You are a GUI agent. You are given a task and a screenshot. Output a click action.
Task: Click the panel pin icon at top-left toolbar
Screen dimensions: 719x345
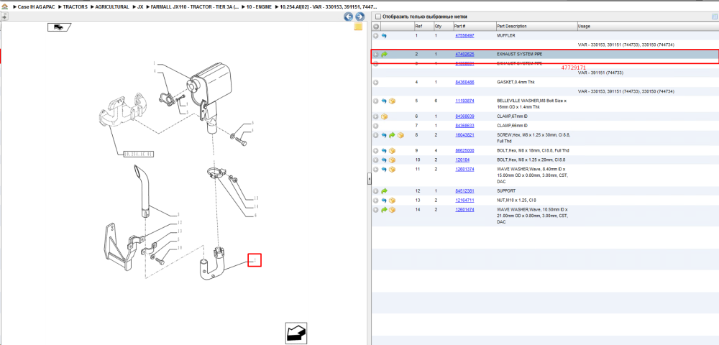pos(4,17)
